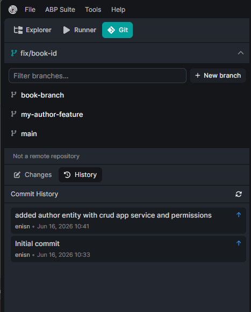Click the branch icon beside main
This screenshot has width=251, height=312.
[13, 133]
